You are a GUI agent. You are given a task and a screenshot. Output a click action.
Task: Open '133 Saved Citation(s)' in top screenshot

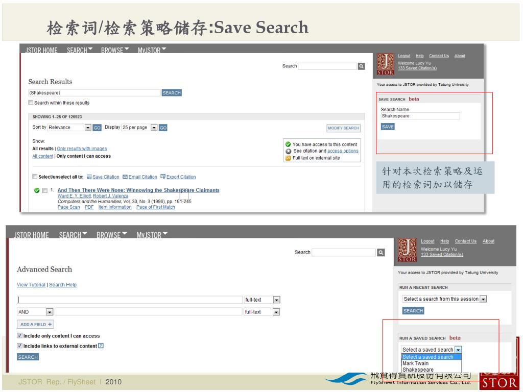point(417,68)
